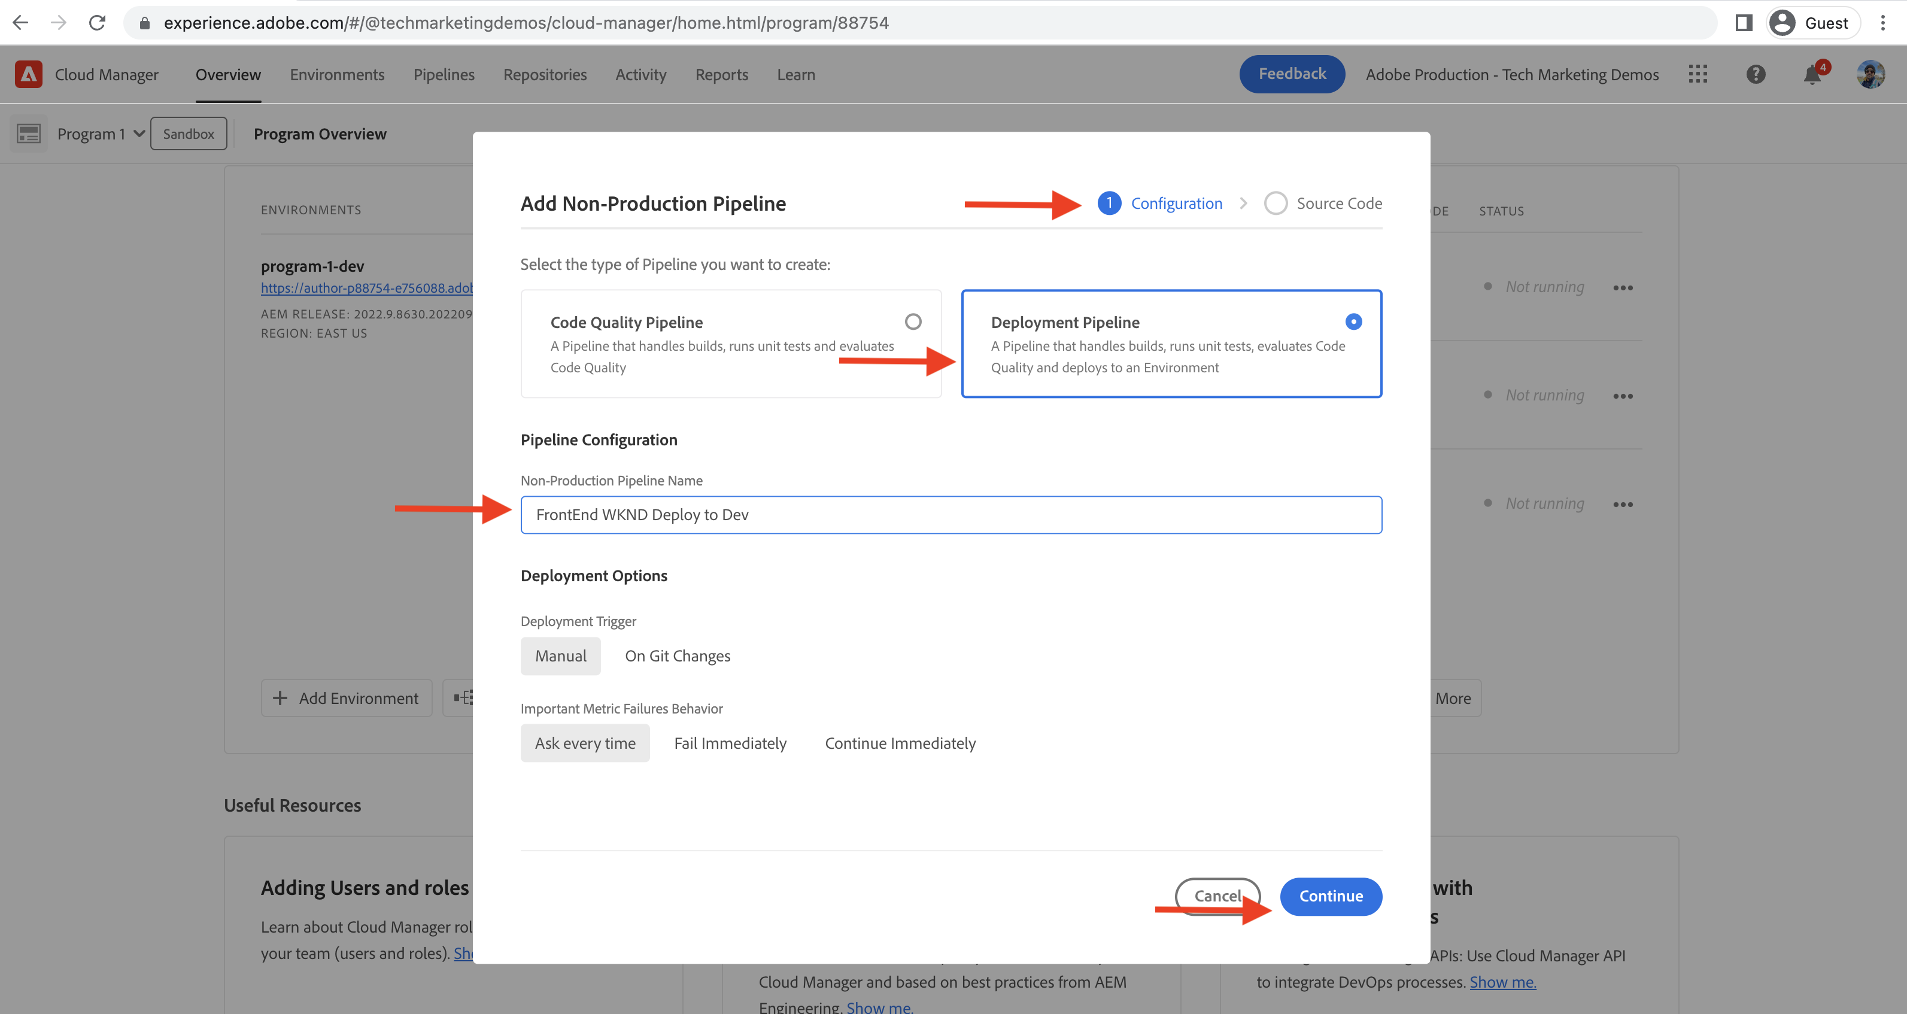Screen dimensions: 1907x1014
Task: Switch to the Pipelines tab
Action: pos(444,75)
